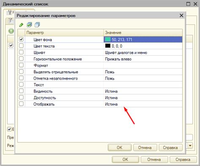This screenshot has width=200, height=166.
Task: Check the Доступность checkbox
Action: (21, 97)
